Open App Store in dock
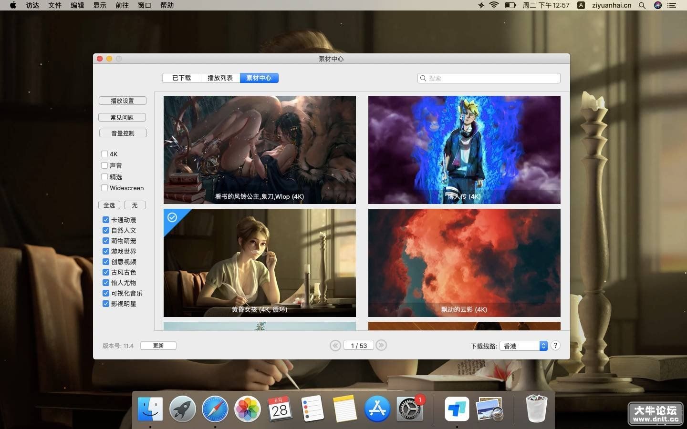687x429 pixels. pos(377,409)
